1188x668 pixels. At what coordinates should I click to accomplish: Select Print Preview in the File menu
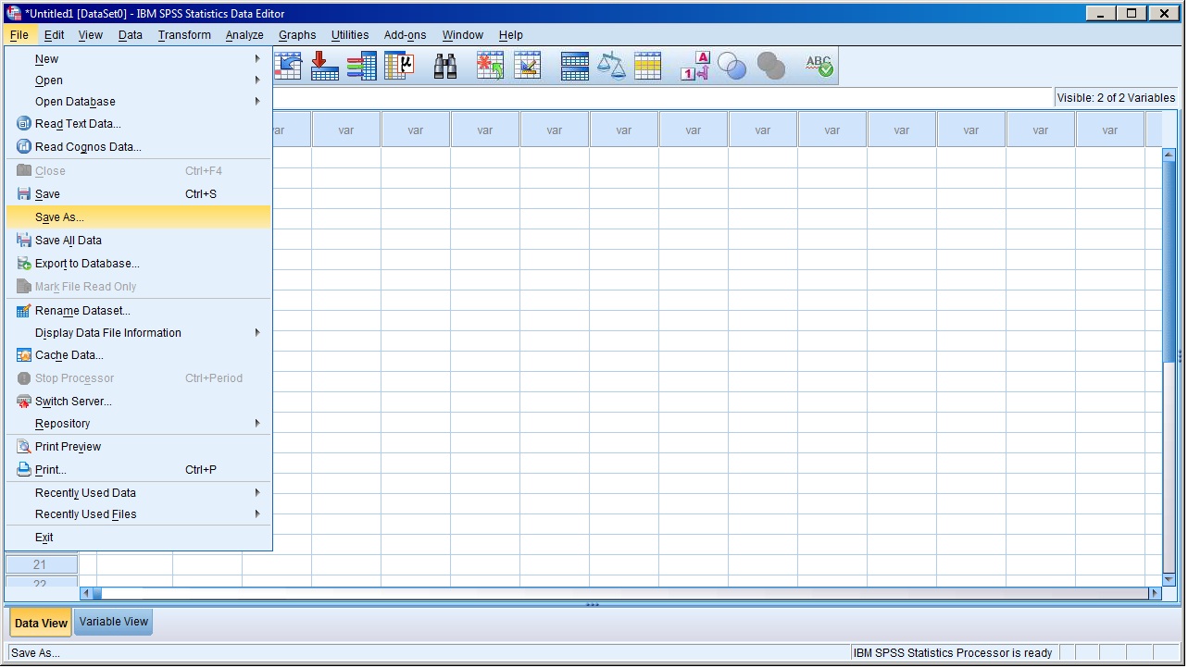tap(68, 447)
